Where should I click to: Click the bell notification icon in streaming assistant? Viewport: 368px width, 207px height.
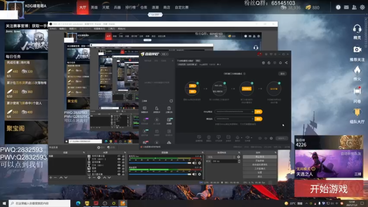[x=280, y=63]
